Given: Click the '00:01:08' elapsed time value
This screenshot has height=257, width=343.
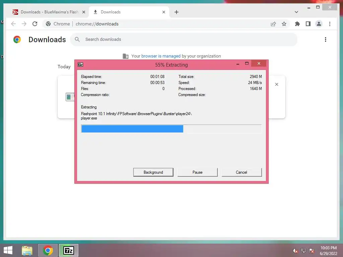Looking at the screenshot, I should click(157, 77).
